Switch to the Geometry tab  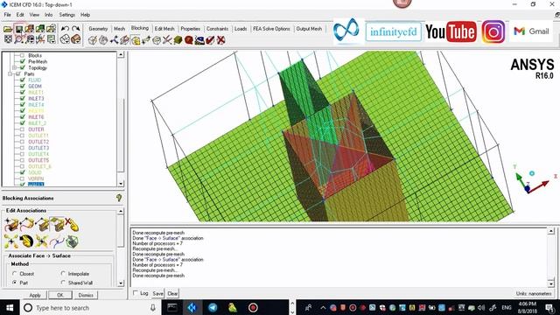click(x=98, y=29)
